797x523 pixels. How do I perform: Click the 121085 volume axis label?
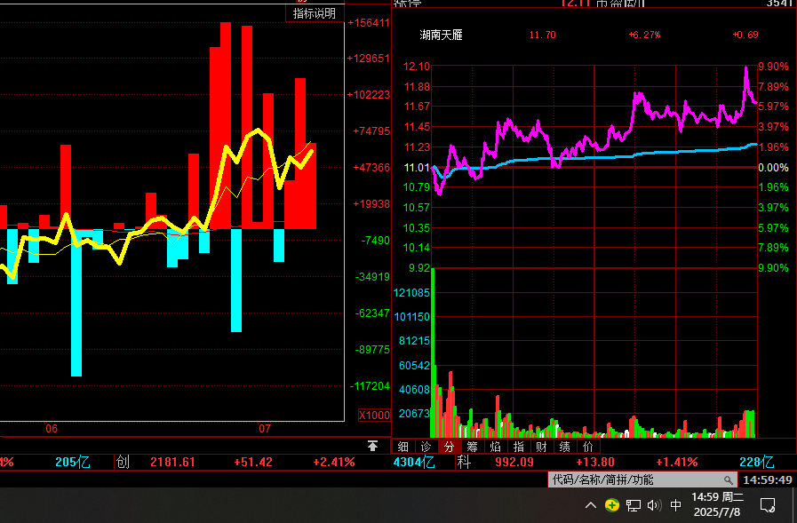tap(411, 293)
